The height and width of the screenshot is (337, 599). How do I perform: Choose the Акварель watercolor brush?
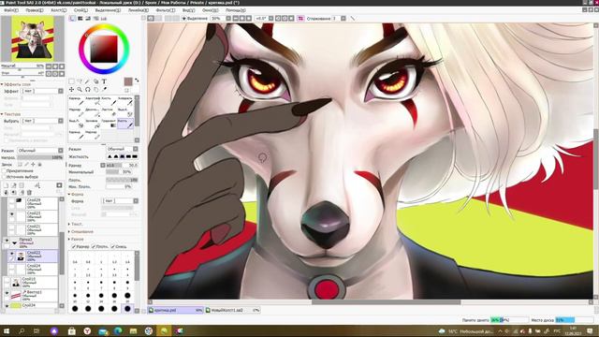pyautogui.click(x=125, y=101)
